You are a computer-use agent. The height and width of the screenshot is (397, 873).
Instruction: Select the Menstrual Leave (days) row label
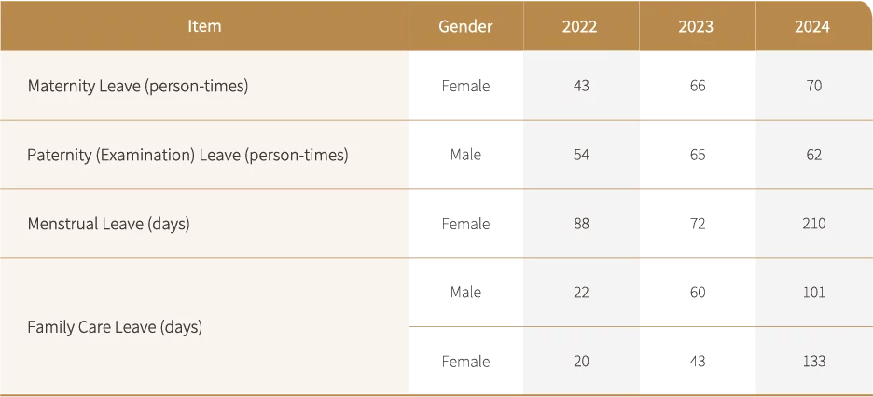[108, 224]
